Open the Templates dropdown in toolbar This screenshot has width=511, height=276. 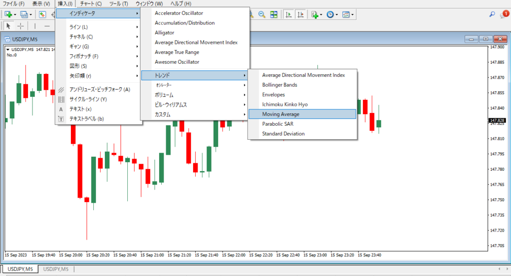(x=346, y=14)
